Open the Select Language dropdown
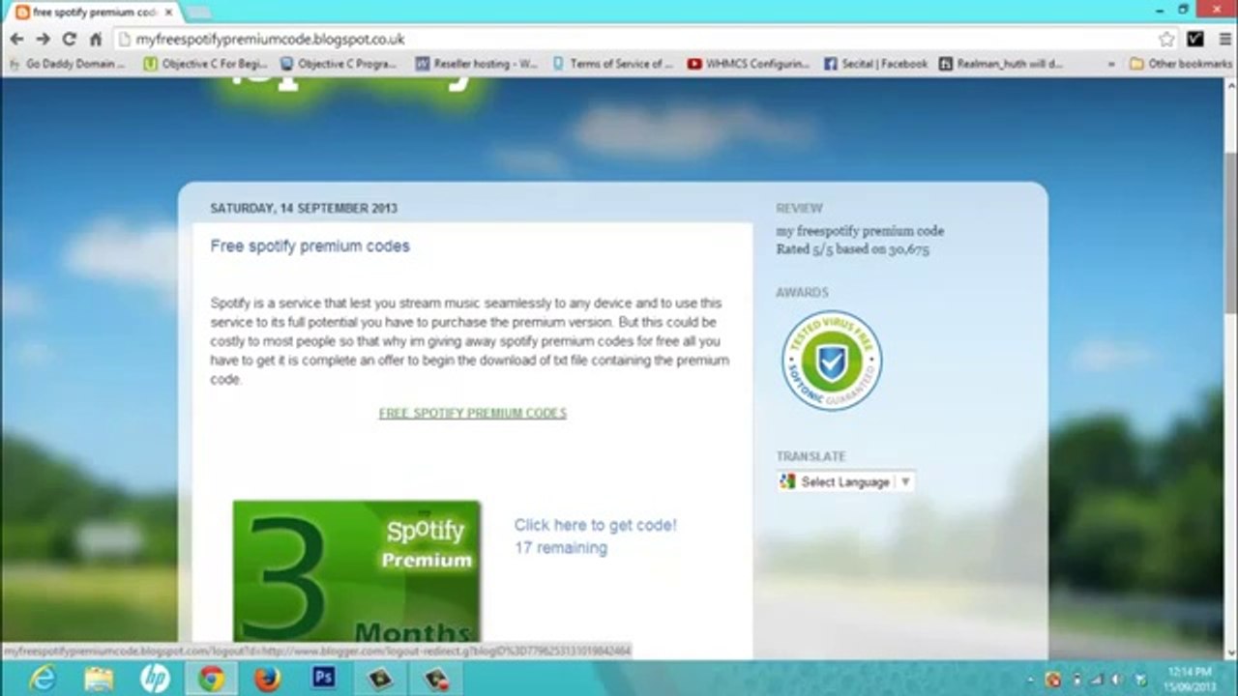 point(846,481)
